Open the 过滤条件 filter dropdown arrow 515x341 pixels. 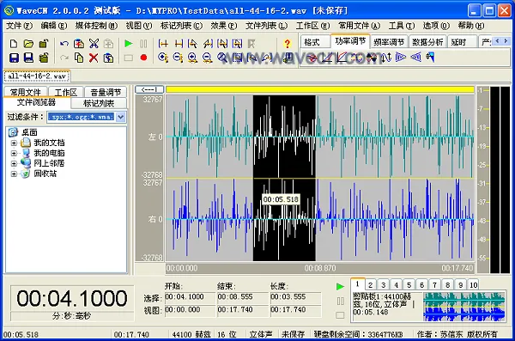tap(121, 117)
